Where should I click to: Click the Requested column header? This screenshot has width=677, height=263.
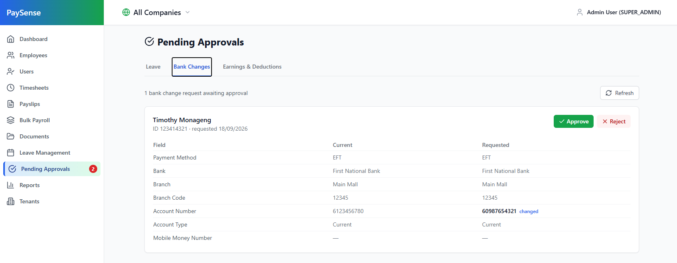495,145
